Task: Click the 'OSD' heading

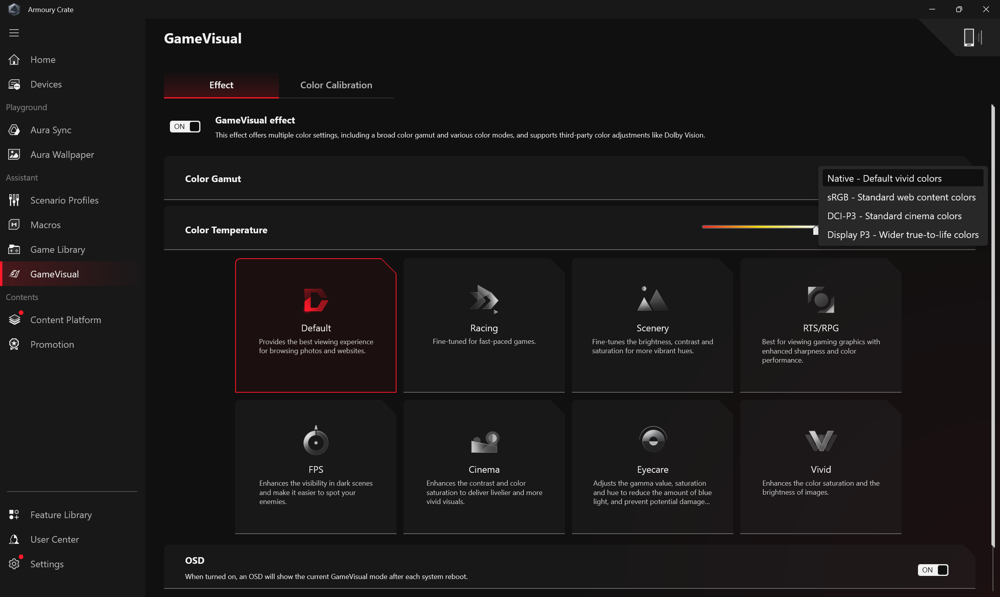Action: [195, 560]
